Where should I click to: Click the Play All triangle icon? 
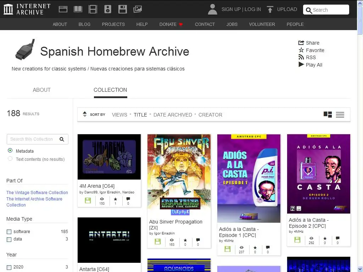click(301, 64)
